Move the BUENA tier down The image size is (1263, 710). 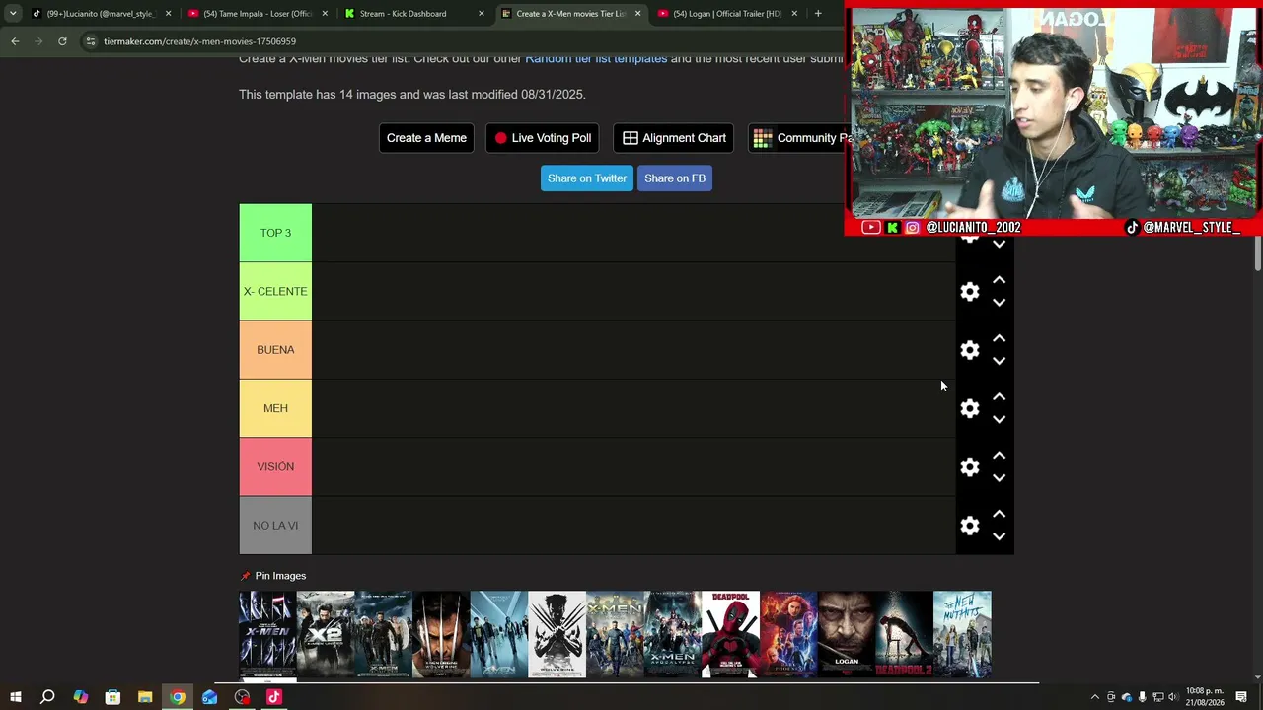(999, 361)
